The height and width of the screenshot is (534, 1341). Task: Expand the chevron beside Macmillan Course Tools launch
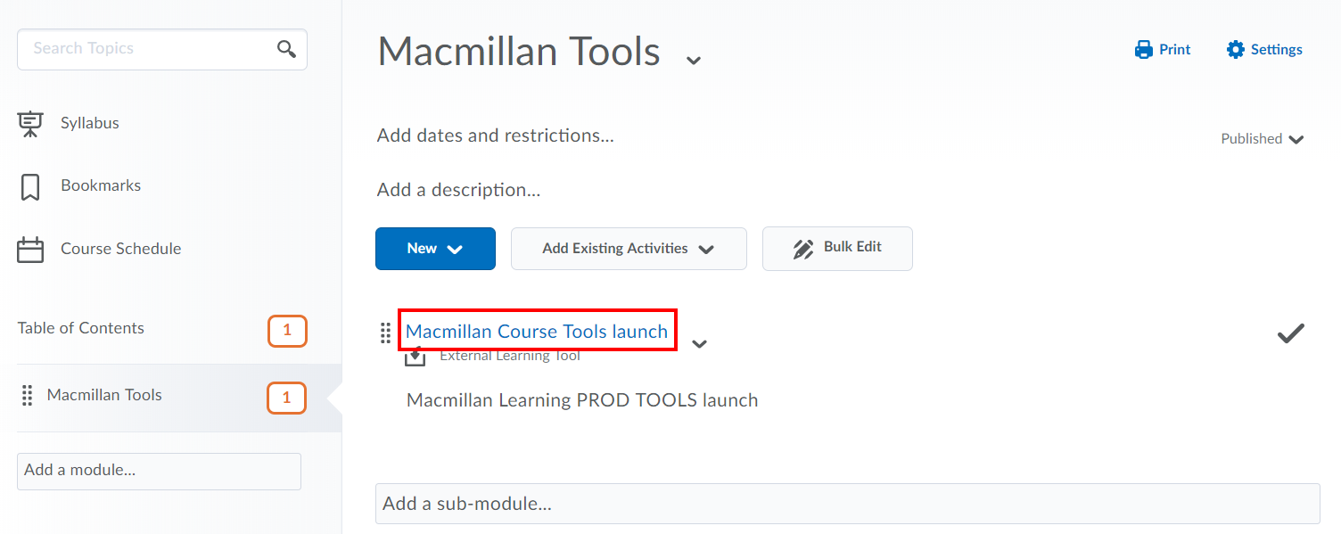coord(700,343)
